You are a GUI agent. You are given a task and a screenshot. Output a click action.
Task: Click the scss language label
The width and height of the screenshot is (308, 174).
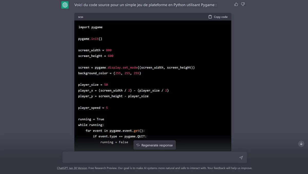pos(81,17)
